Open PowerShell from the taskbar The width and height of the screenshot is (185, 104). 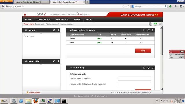[x=21, y=101]
